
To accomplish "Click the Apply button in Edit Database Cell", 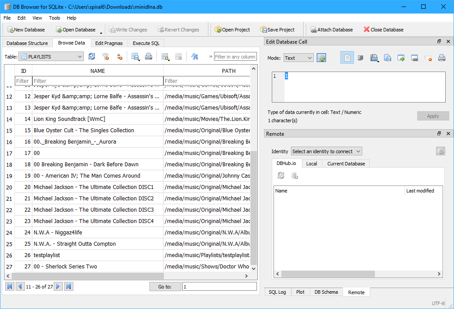I will (x=433, y=116).
